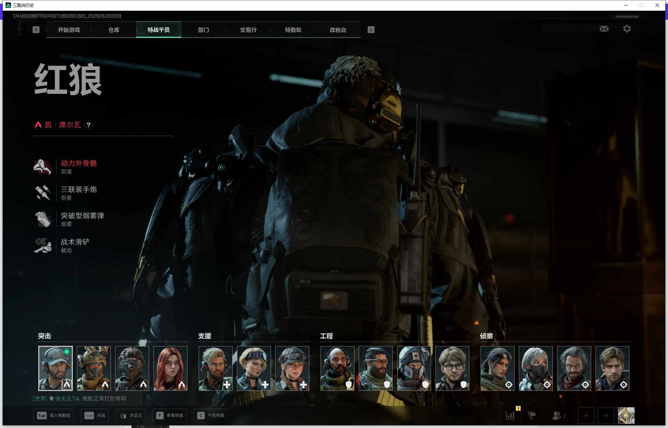The image size is (668, 428).
Task: Select the red-haired woman assault operator
Action: coord(170,369)
